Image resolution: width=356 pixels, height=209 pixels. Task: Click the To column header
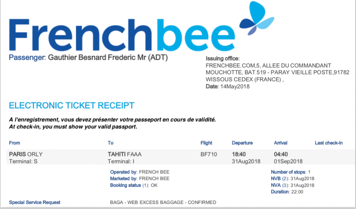111,143
